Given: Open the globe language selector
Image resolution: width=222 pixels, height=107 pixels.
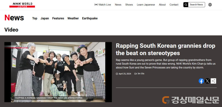Looking at the screenshot, I should point(210,5).
